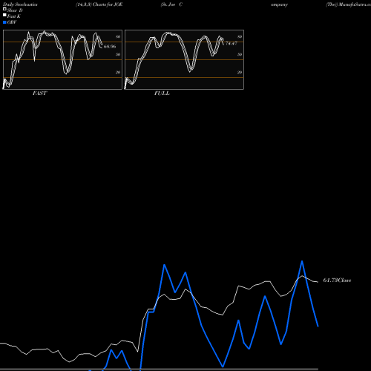The width and height of the screenshot is (371, 371).
Task: Click the OBV legend label
Action: click(x=12, y=22)
